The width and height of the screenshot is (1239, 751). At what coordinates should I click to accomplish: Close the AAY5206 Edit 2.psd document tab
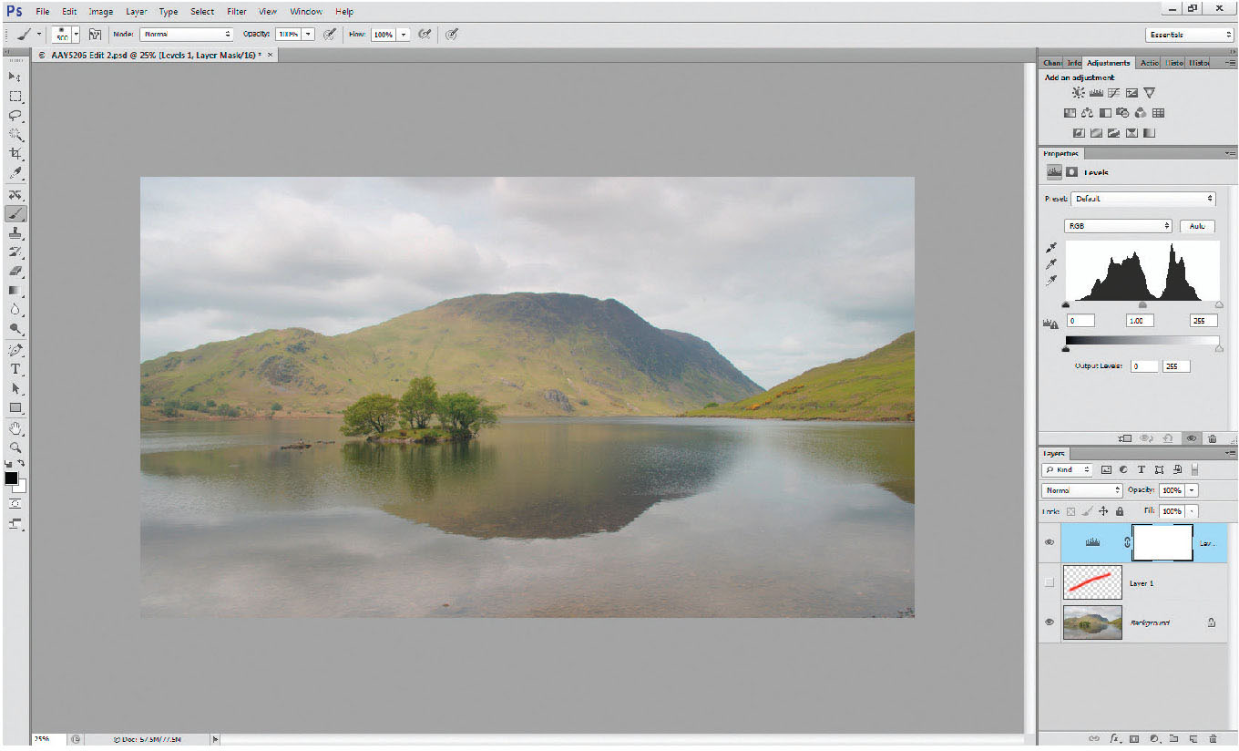[x=271, y=55]
